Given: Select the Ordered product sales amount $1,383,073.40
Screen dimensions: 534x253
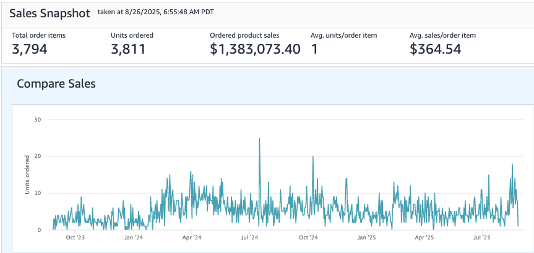Looking at the screenshot, I should click(x=255, y=49).
